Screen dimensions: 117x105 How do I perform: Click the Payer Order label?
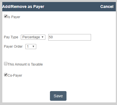tap(13, 47)
